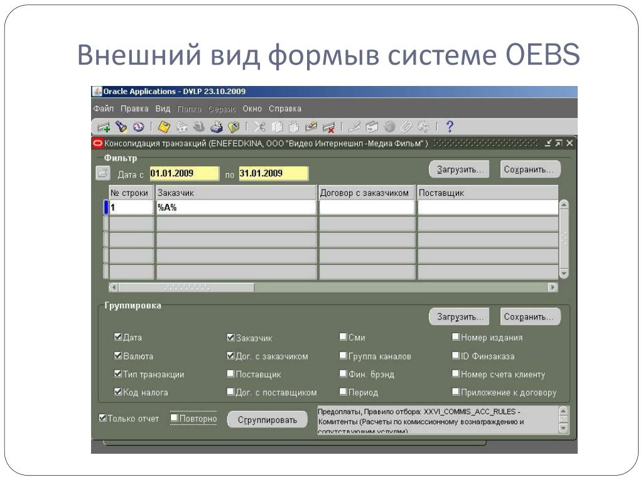
Task: Click the Заказчик cell containing %A%
Action: tap(236, 207)
